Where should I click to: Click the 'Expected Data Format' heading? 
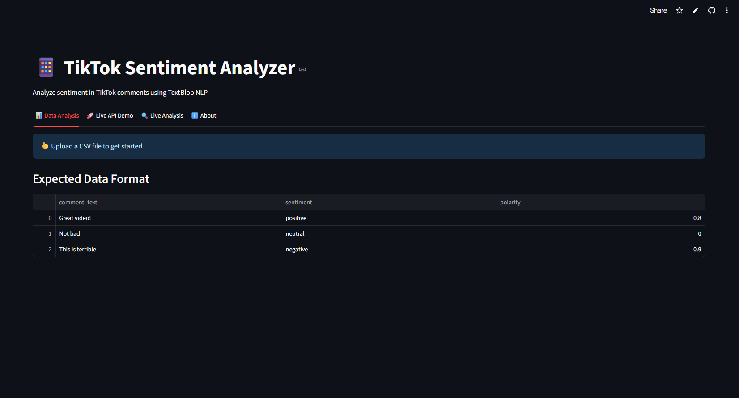(91, 179)
